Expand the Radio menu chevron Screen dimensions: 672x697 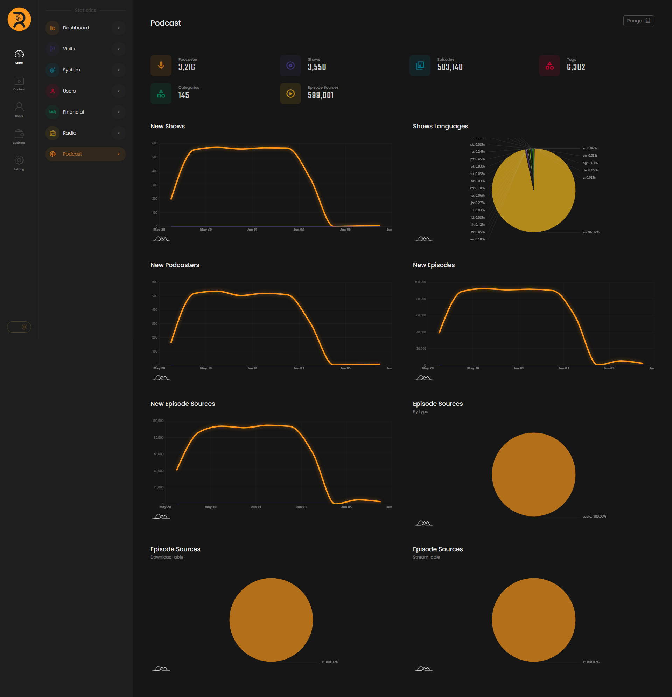119,133
